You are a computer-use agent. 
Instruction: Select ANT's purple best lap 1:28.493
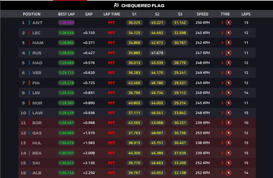pos(66,23)
